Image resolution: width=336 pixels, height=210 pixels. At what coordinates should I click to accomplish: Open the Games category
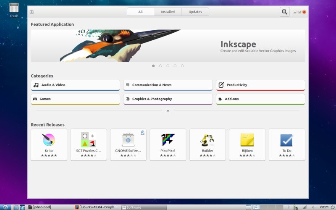[75, 99]
